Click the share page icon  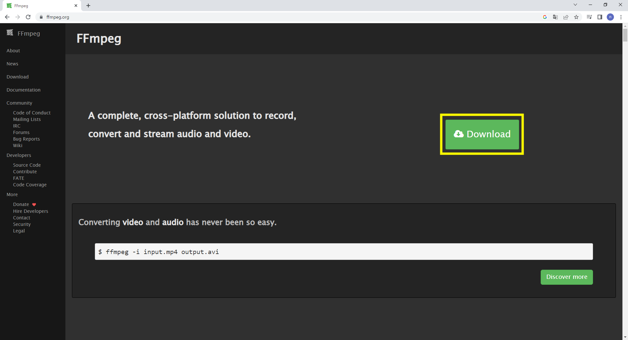coord(566,17)
